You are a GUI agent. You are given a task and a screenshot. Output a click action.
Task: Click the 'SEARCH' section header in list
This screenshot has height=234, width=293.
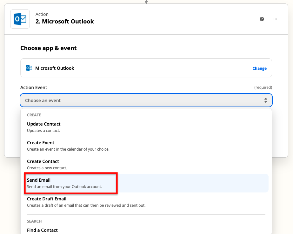click(34, 221)
